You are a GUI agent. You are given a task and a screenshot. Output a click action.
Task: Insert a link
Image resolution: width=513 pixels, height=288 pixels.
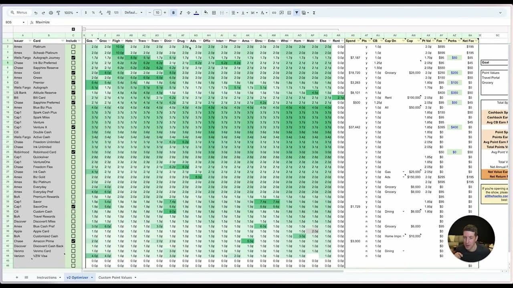point(274,13)
